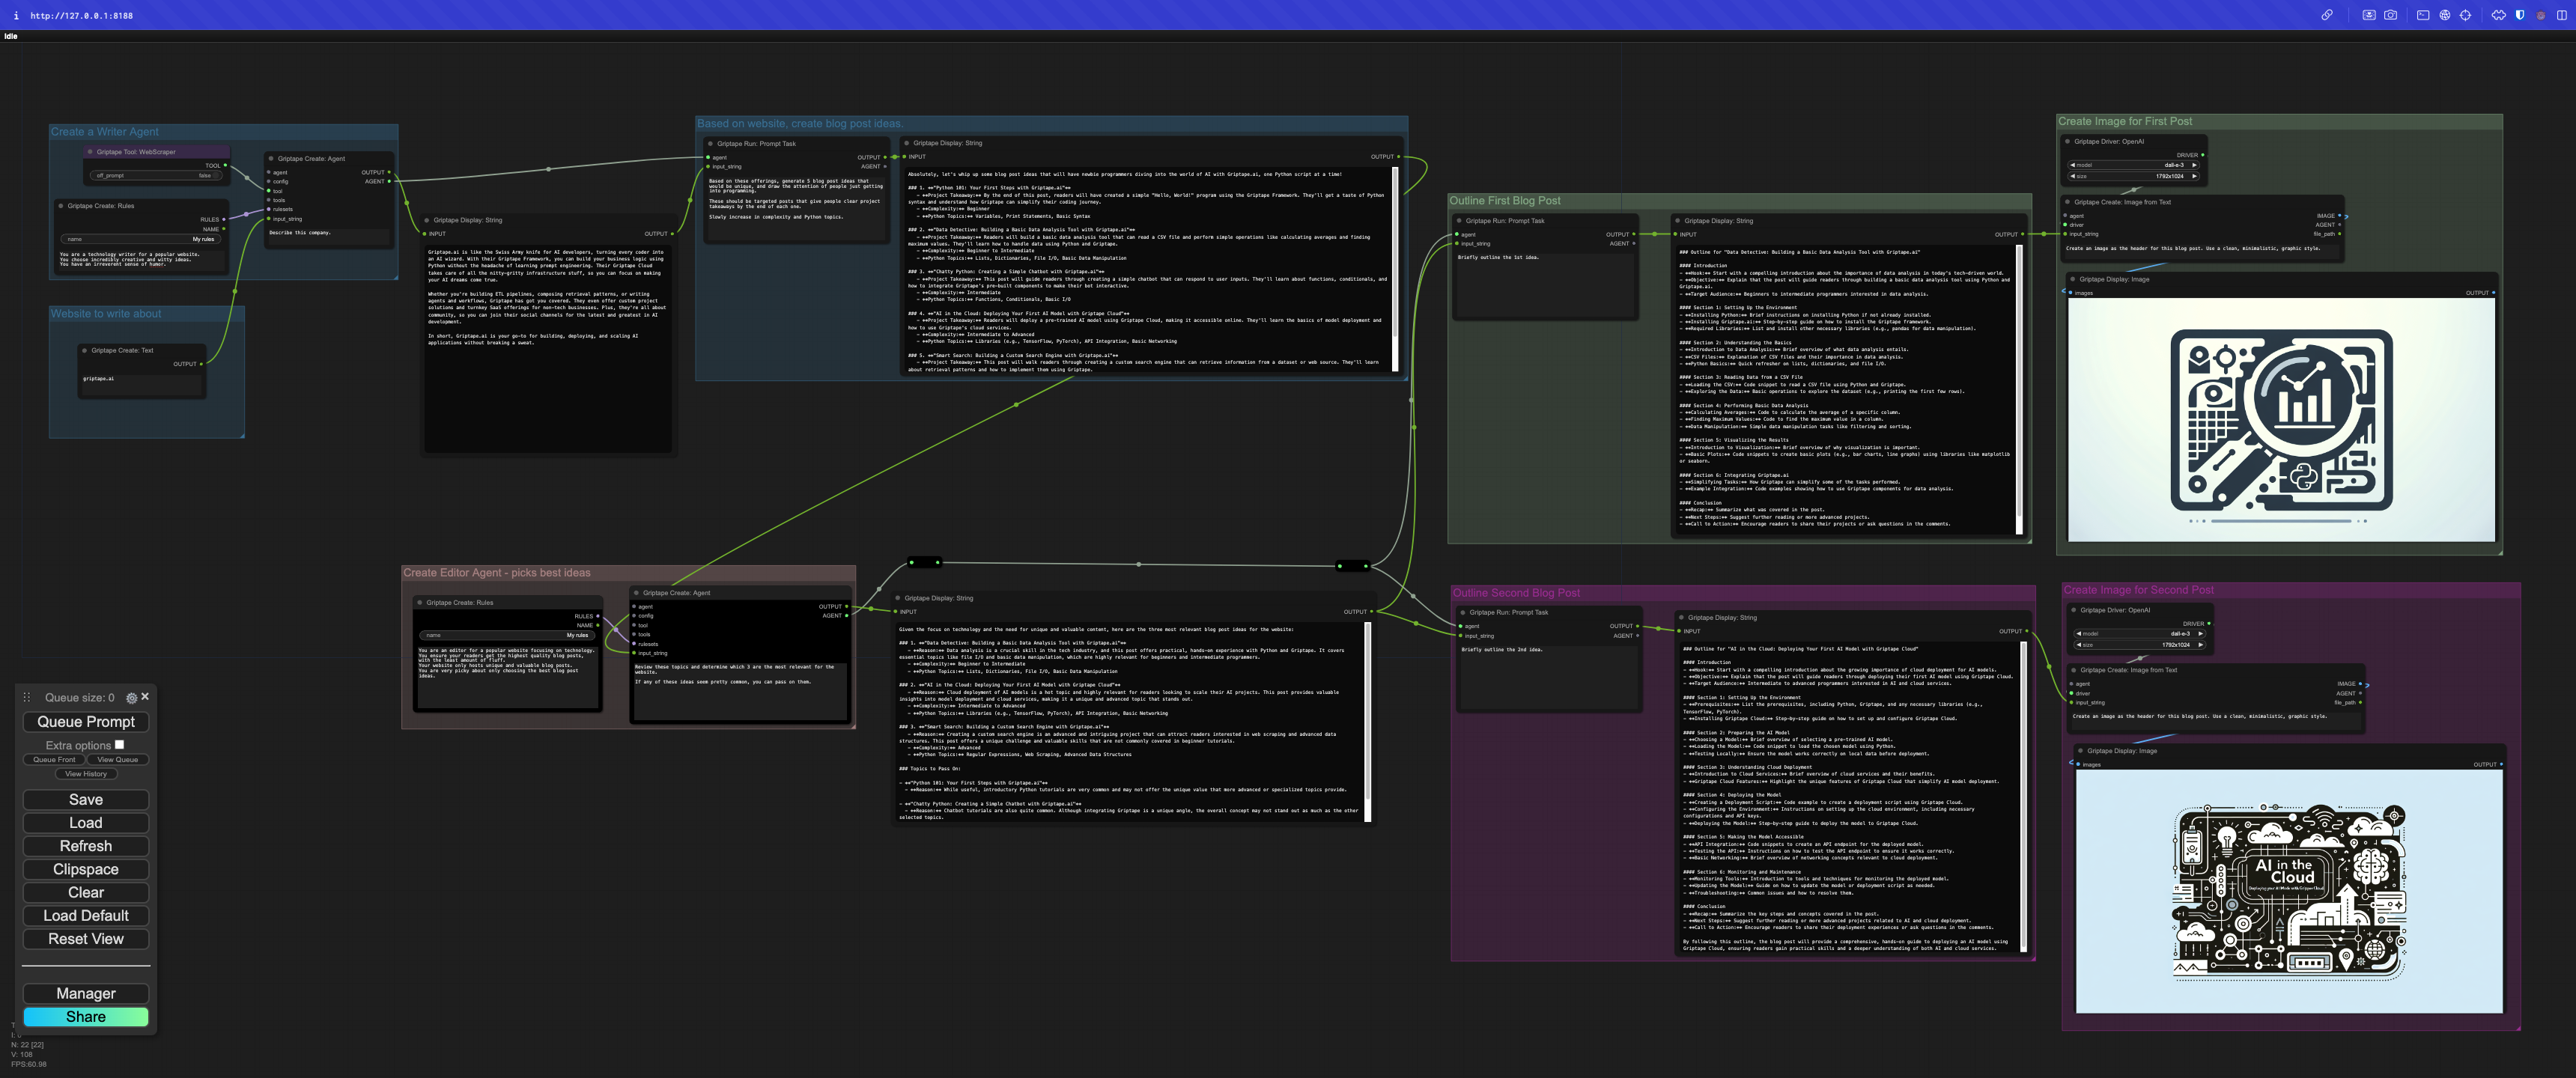
Task: Collapse the Griptape Tool: WebScraper node dot
Action: click(90, 152)
